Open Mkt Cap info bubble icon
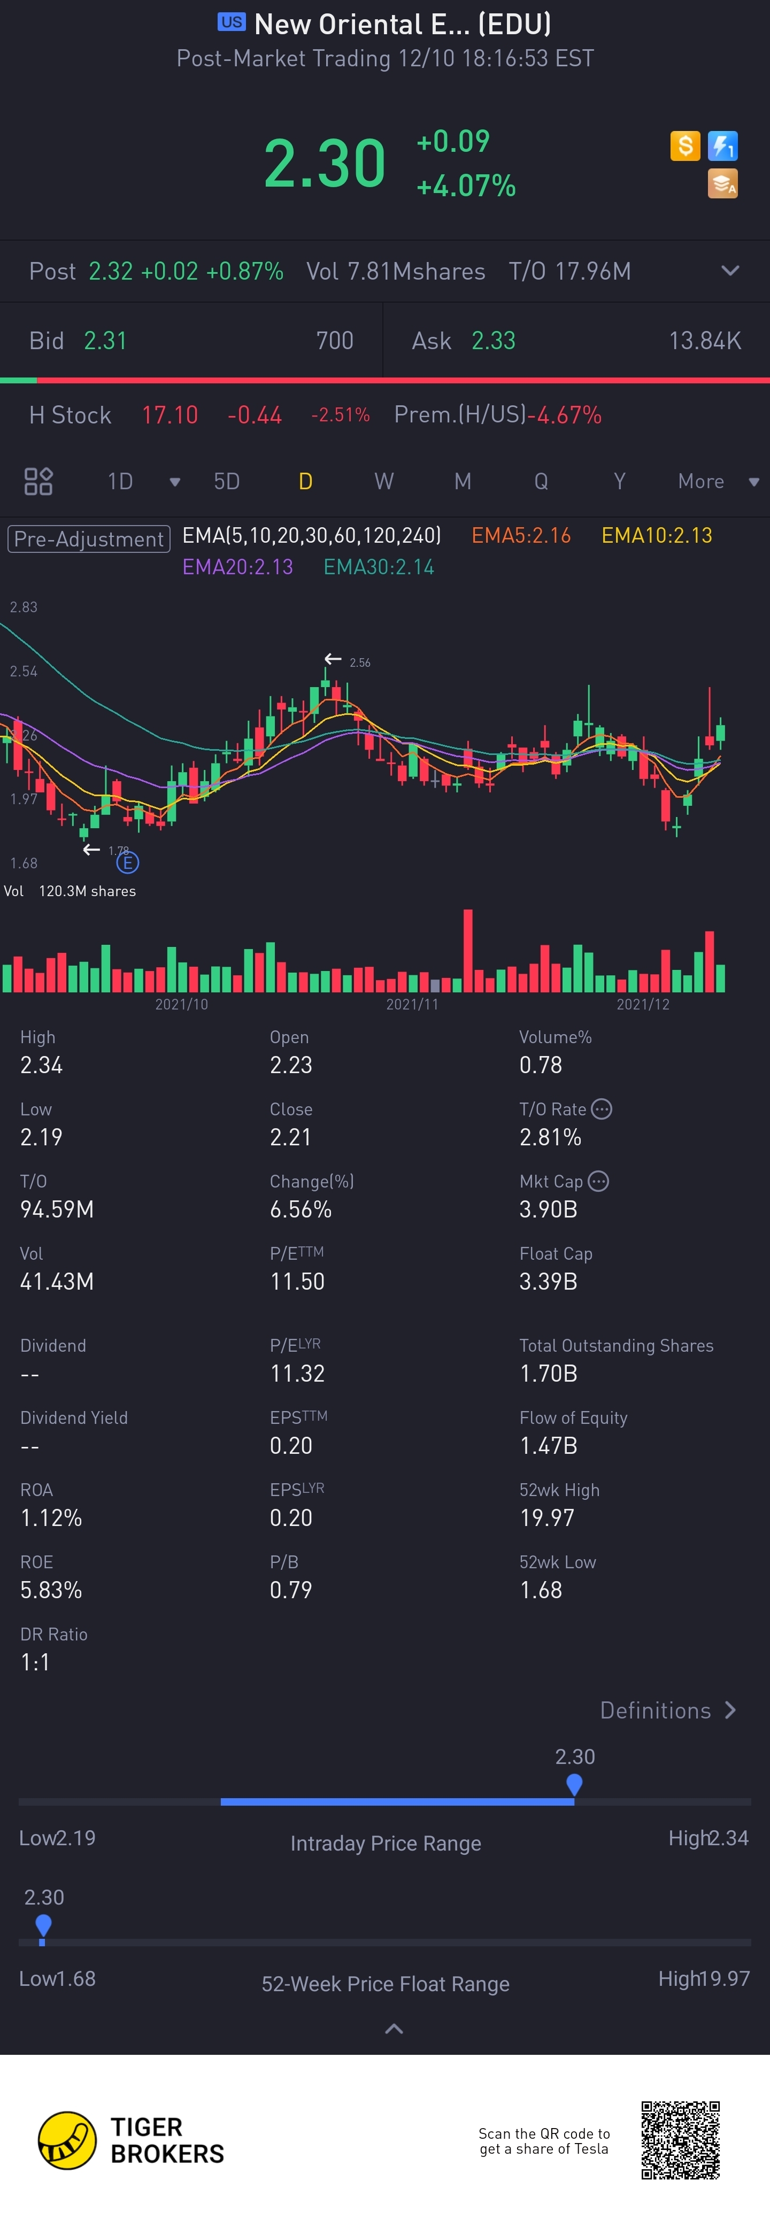Screen dimensions: 770x2227 click(x=598, y=1181)
